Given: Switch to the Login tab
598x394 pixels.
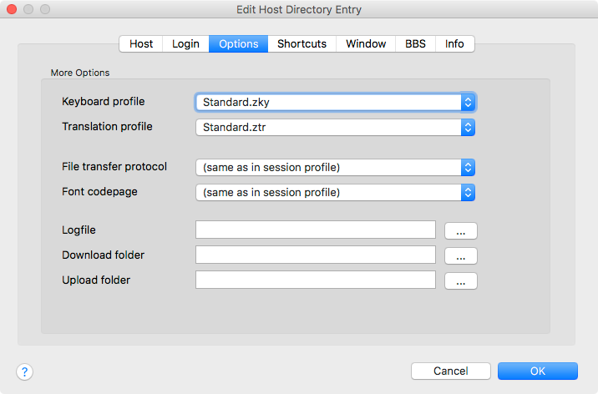Looking at the screenshot, I should (185, 43).
